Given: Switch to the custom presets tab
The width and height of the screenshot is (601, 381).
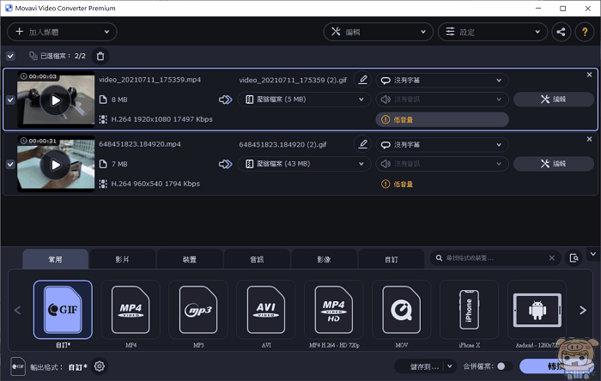Looking at the screenshot, I should (x=392, y=259).
